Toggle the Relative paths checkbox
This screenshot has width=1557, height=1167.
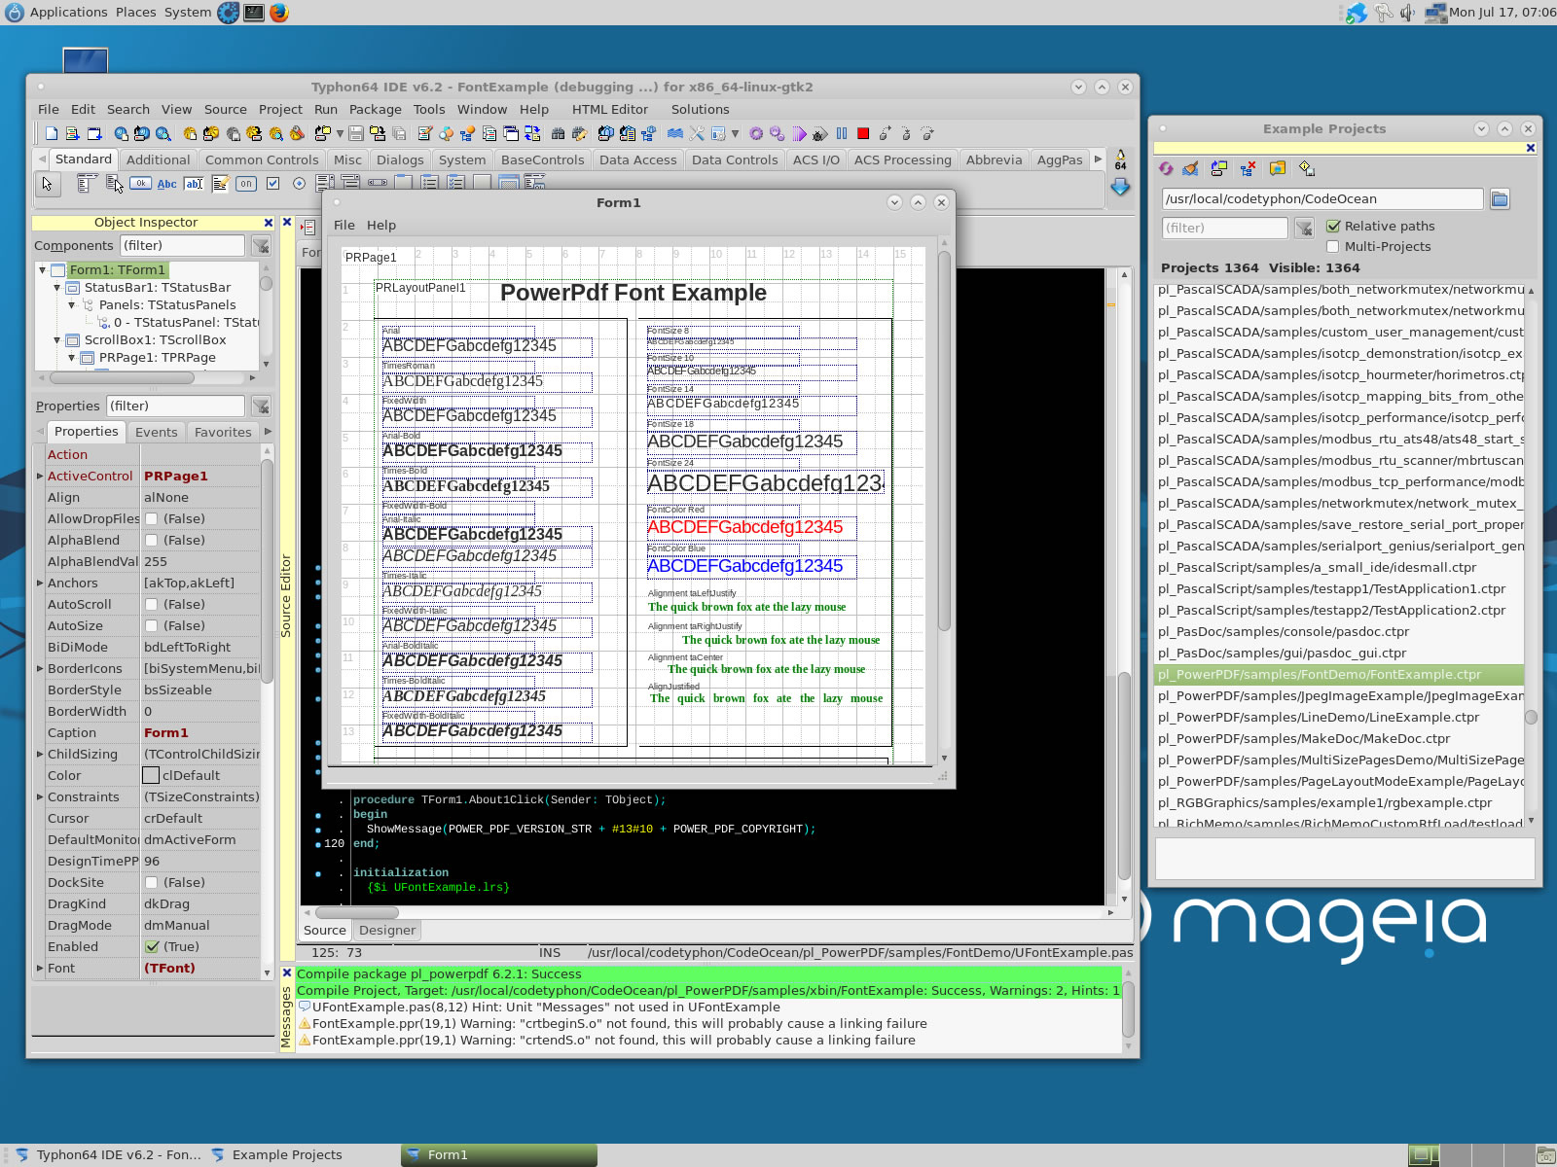(x=1333, y=226)
